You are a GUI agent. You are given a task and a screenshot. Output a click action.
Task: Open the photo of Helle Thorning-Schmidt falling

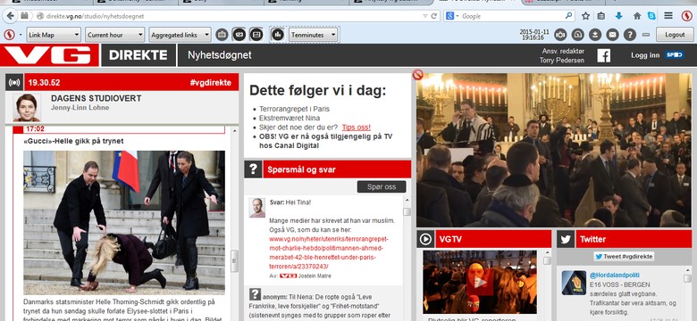pos(124,222)
